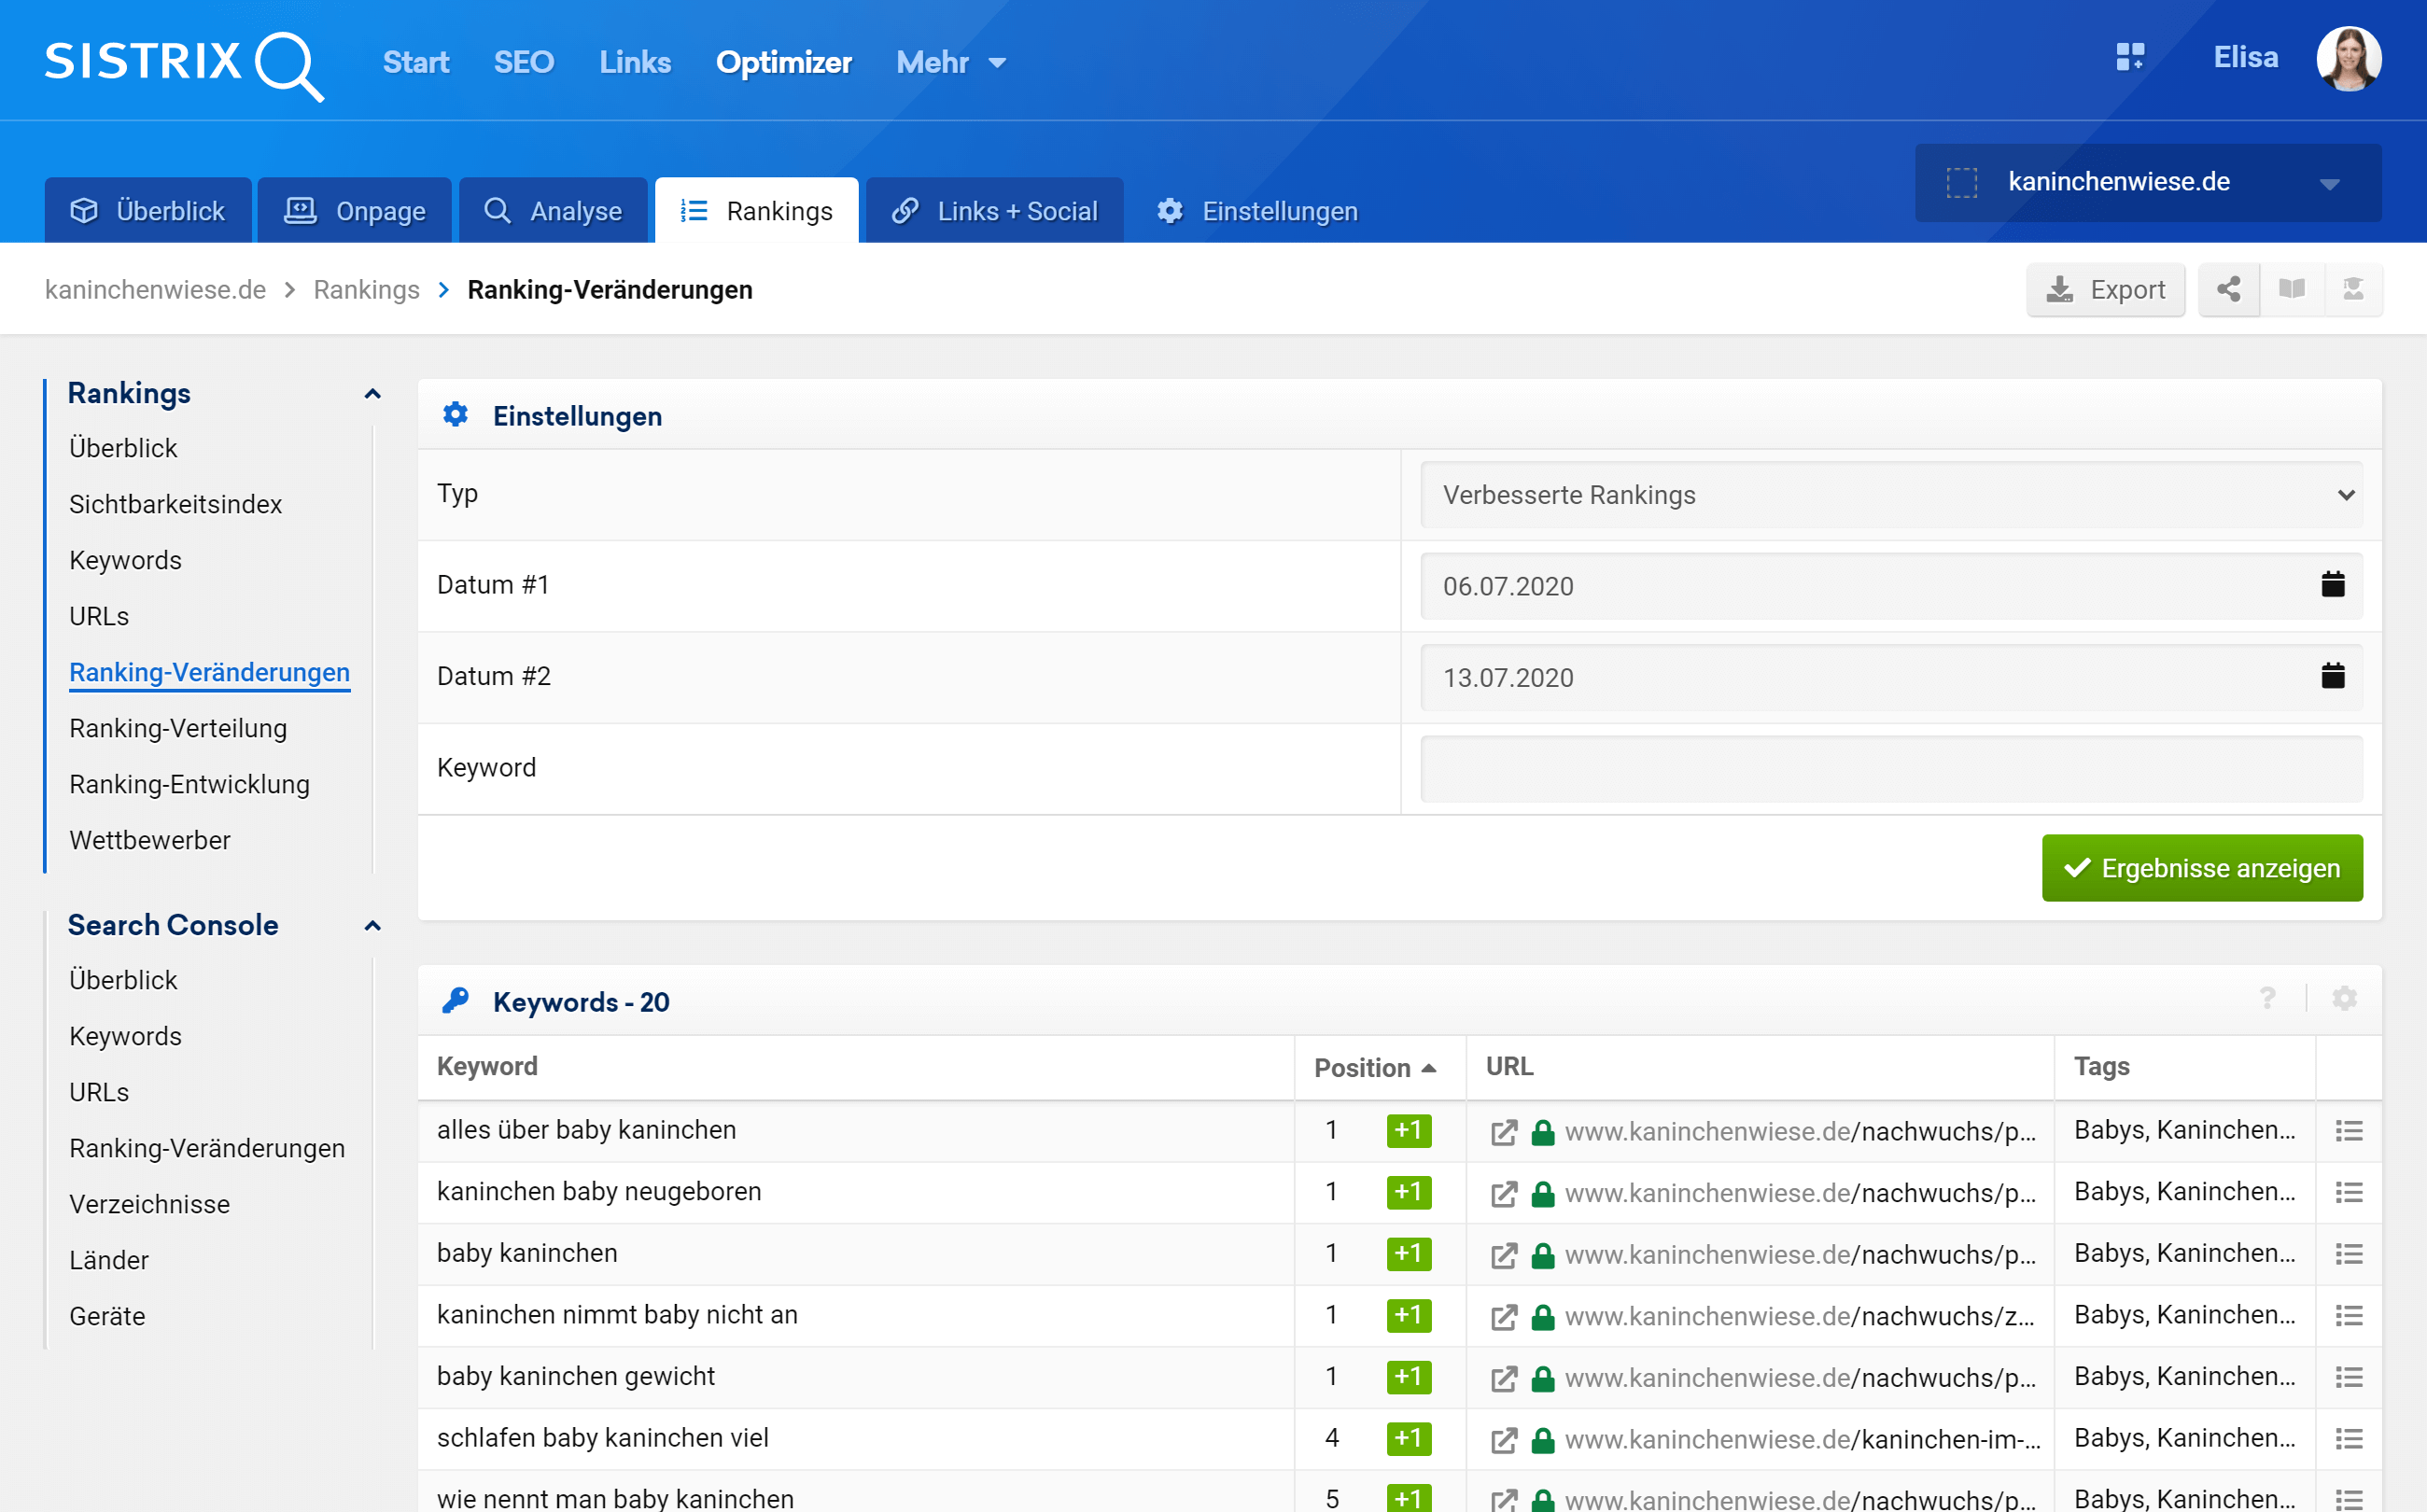The width and height of the screenshot is (2427, 1512).
Task: Click the share icon next to Export
Action: [x=2228, y=290]
